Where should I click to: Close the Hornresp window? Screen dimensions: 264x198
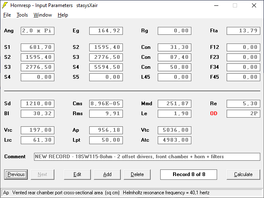point(254,5)
